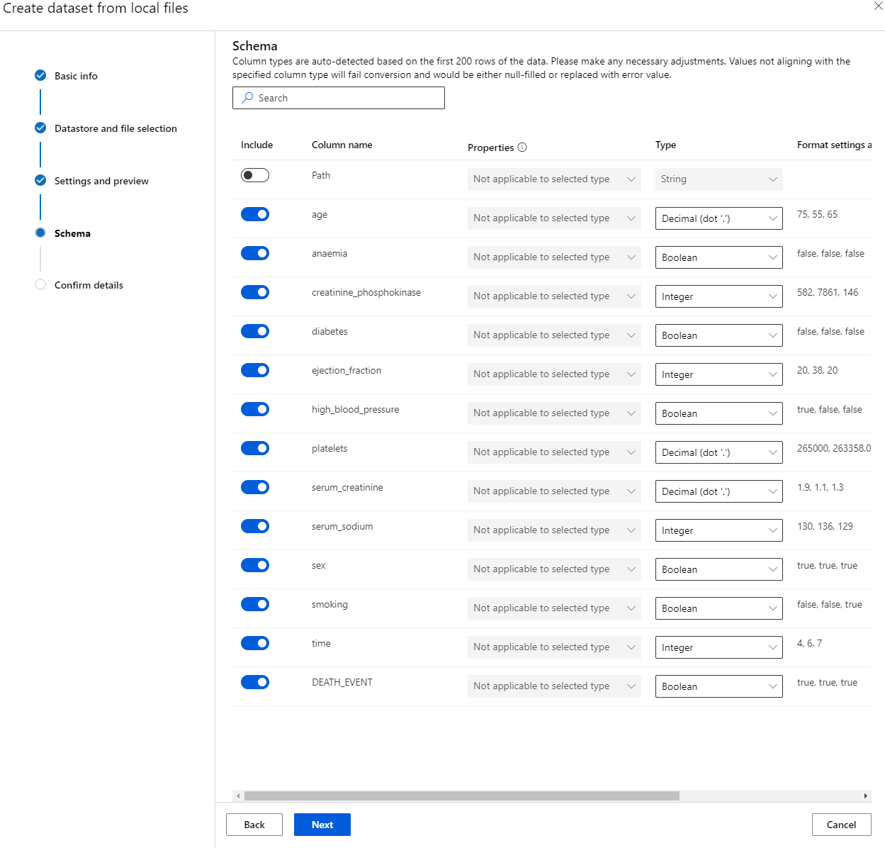This screenshot has height=848, width=885.
Task: Click the horizontal scrollbar left arrow
Action: click(238, 796)
